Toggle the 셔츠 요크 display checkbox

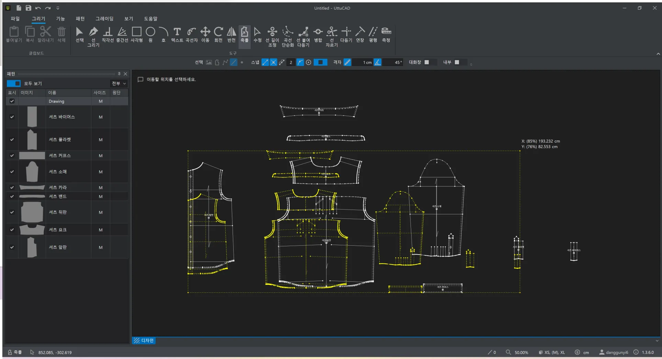[x=12, y=230]
